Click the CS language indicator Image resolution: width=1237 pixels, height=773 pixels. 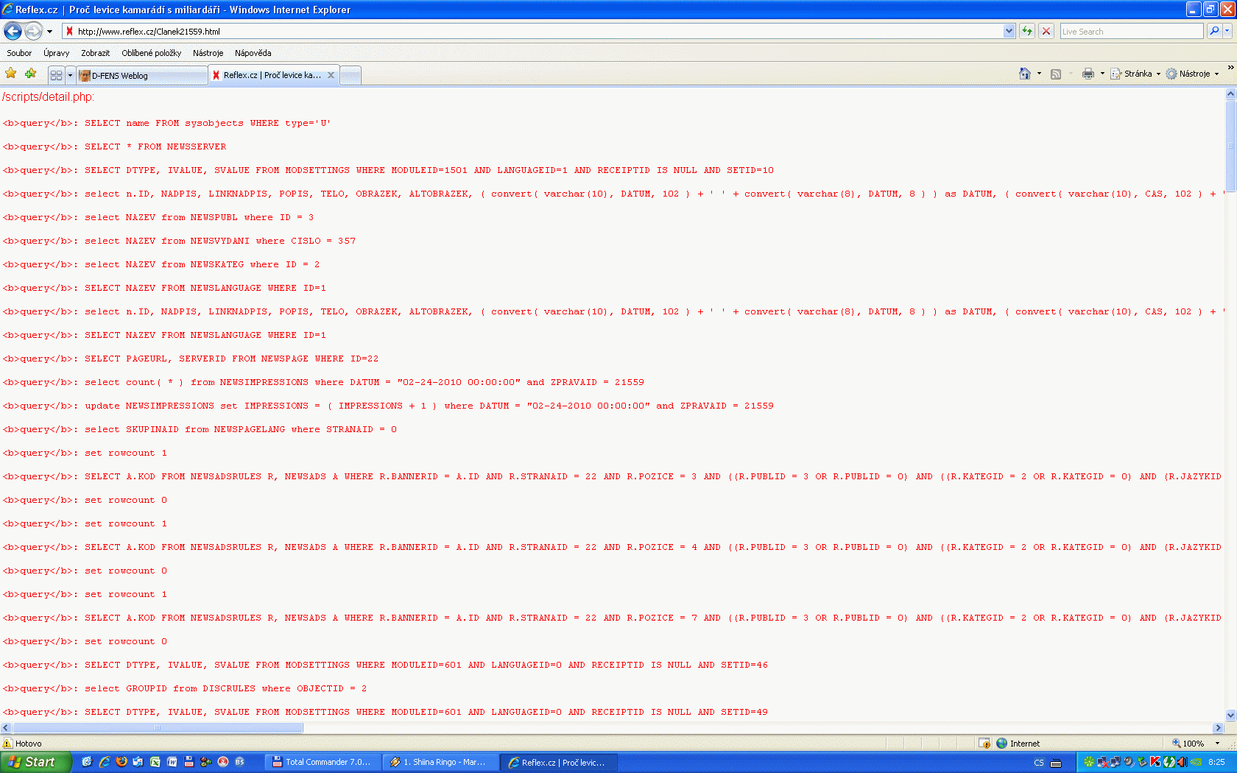tap(1039, 762)
